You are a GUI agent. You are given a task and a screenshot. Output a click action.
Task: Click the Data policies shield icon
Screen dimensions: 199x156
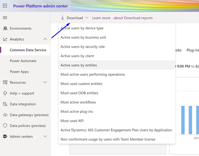5,125
